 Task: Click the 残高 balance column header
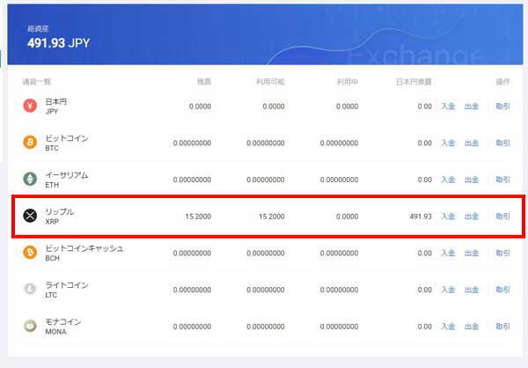coord(202,82)
